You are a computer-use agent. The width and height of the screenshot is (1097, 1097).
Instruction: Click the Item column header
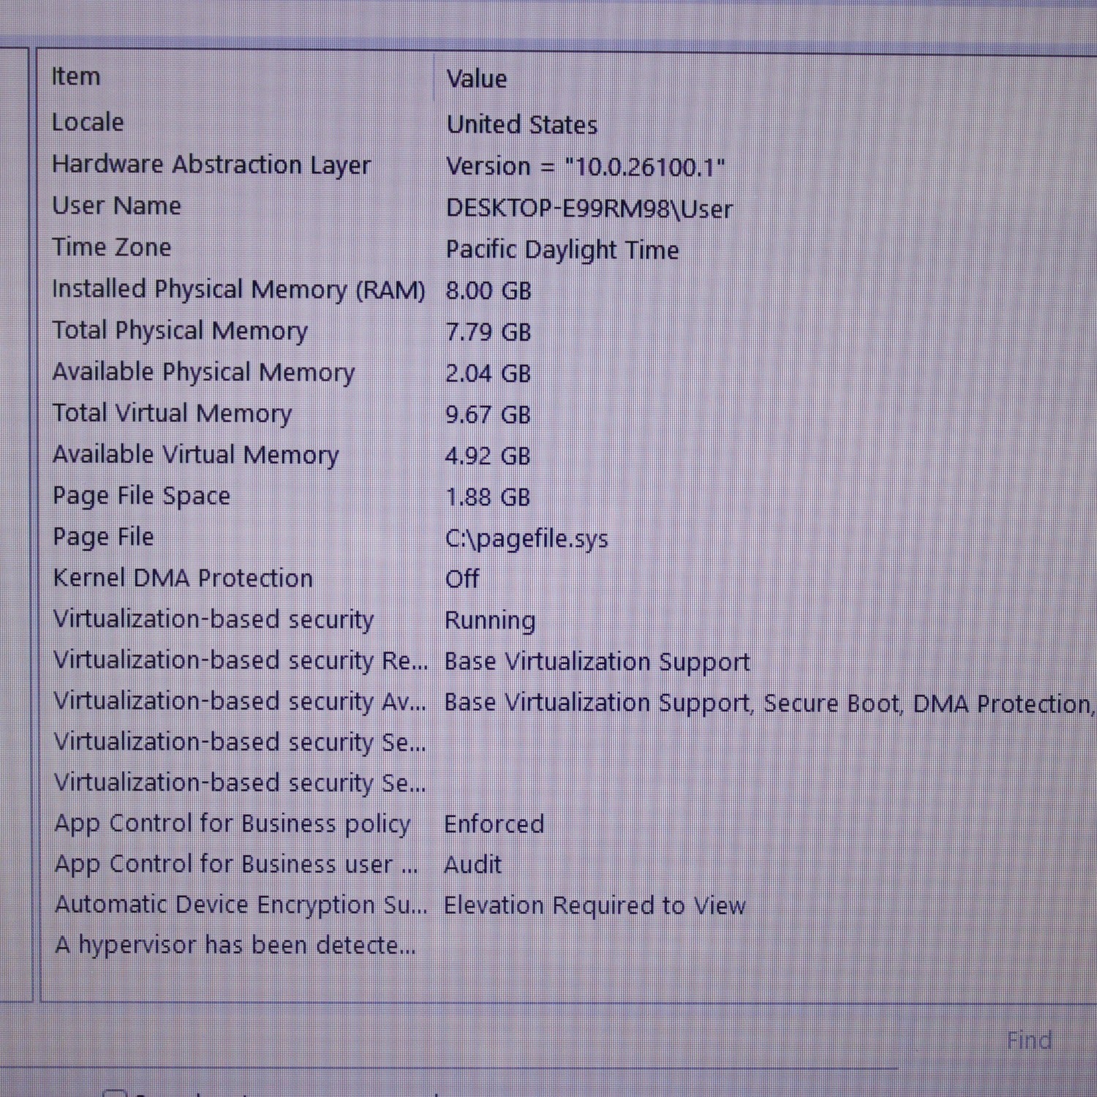click(x=76, y=77)
